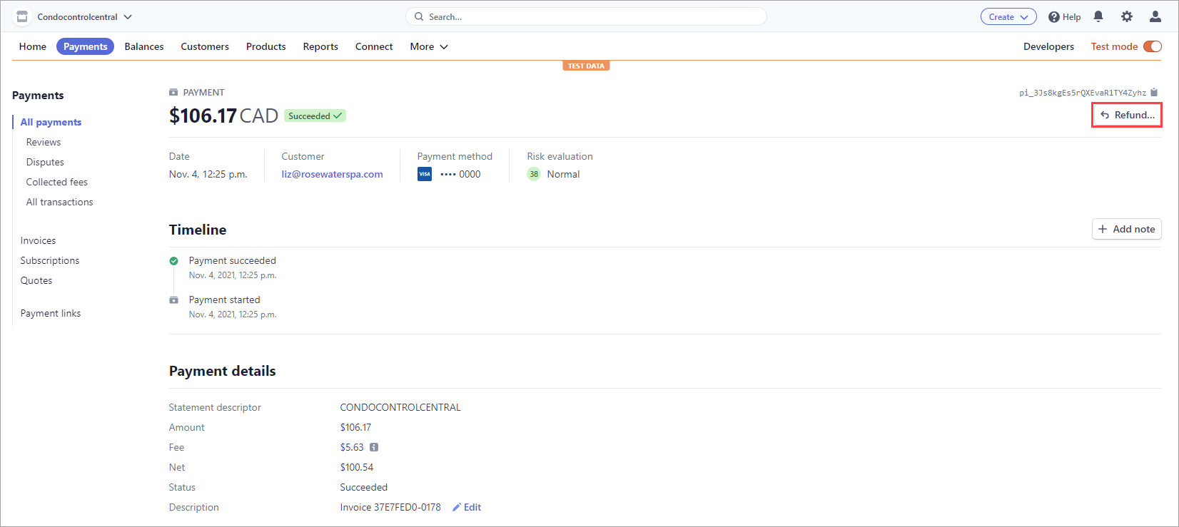Screen dimensions: 1179x527
Task: Go to the Home tab
Action: pyautogui.click(x=33, y=46)
